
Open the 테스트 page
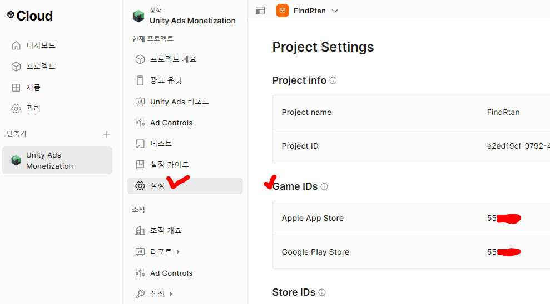click(161, 144)
